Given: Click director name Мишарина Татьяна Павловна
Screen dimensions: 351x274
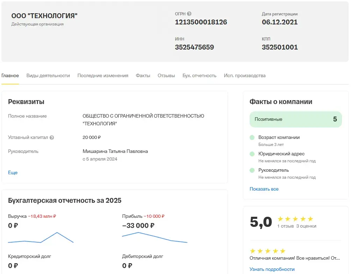Looking at the screenshot, I should (x=115, y=151).
